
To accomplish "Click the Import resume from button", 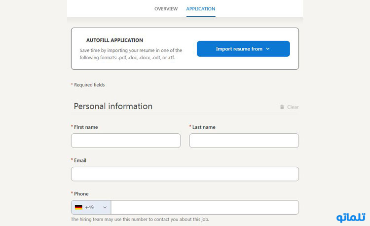I will 243,49.
